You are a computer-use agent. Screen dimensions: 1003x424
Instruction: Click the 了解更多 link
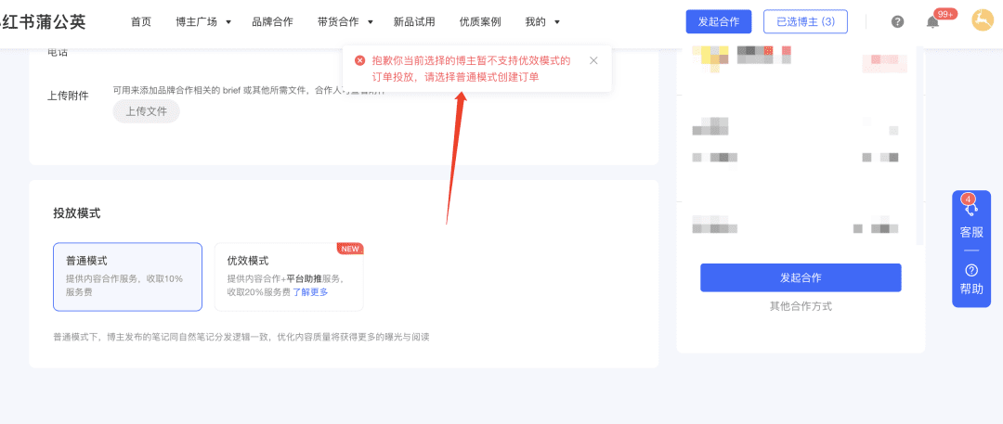[x=310, y=292]
